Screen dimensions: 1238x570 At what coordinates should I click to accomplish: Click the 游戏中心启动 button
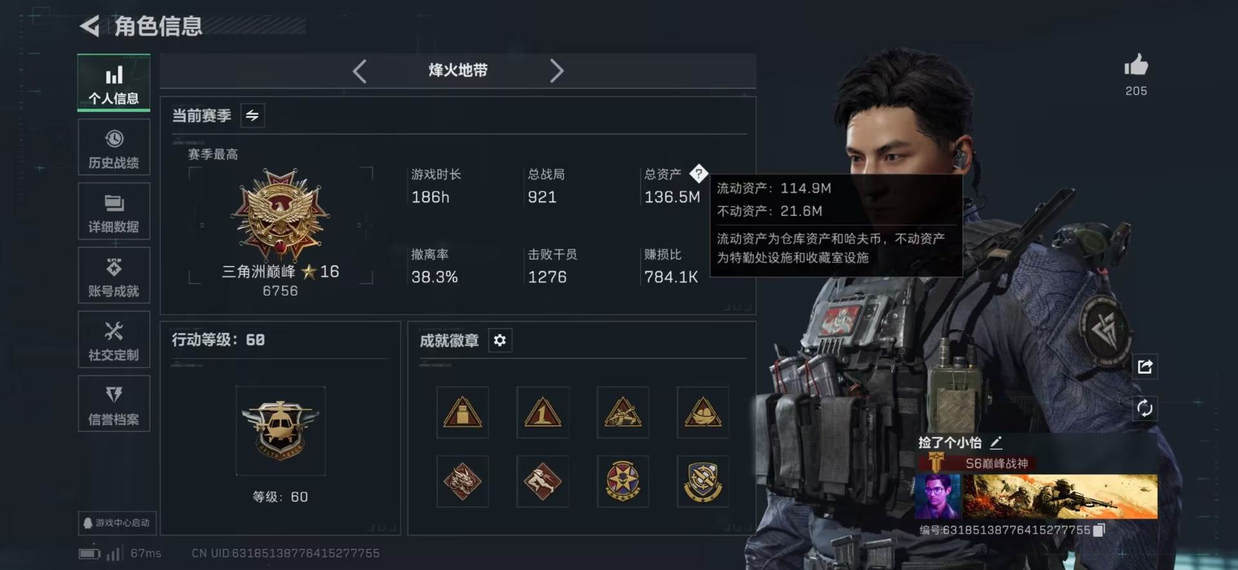tap(117, 523)
